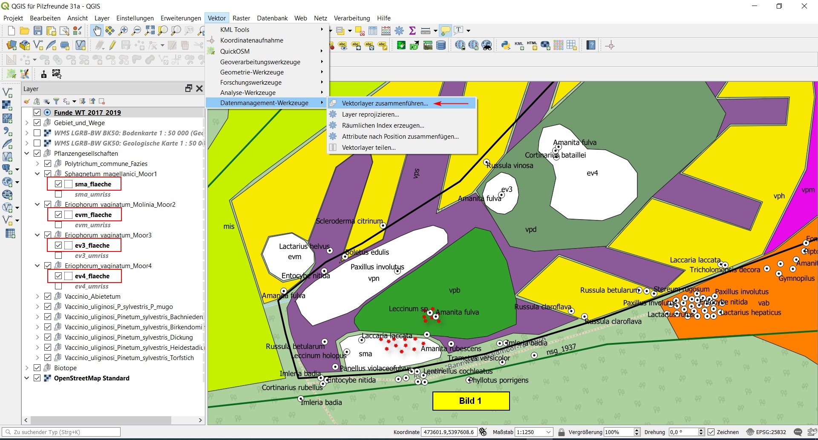Select the Pan Map hand tool
Screen dimensions: 818x440
(x=97, y=31)
